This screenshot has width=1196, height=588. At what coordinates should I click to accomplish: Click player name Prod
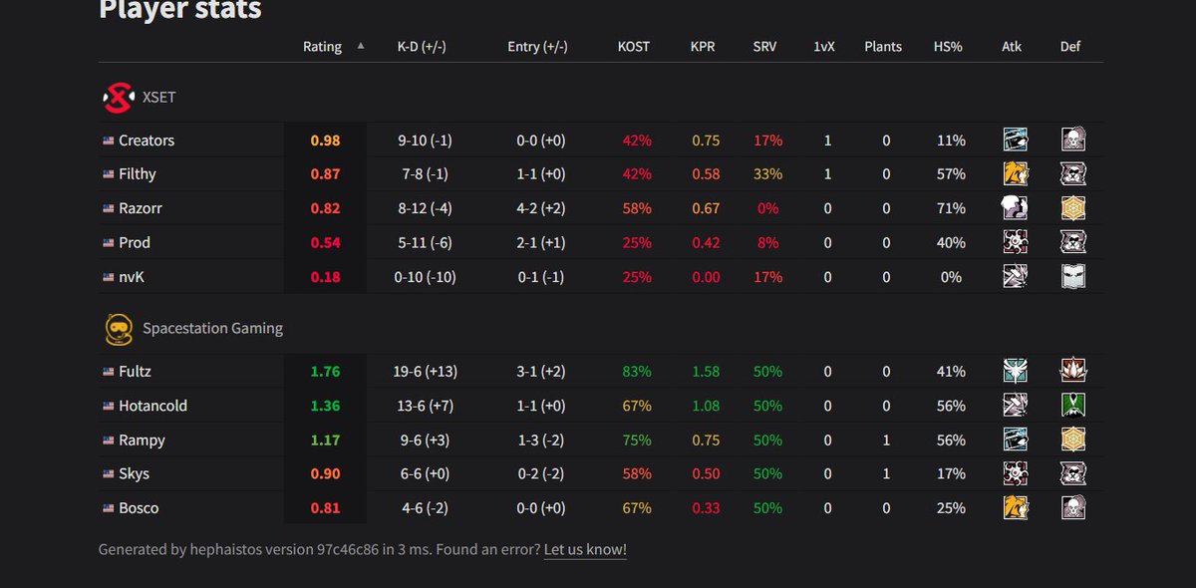[x=135, y=242]
